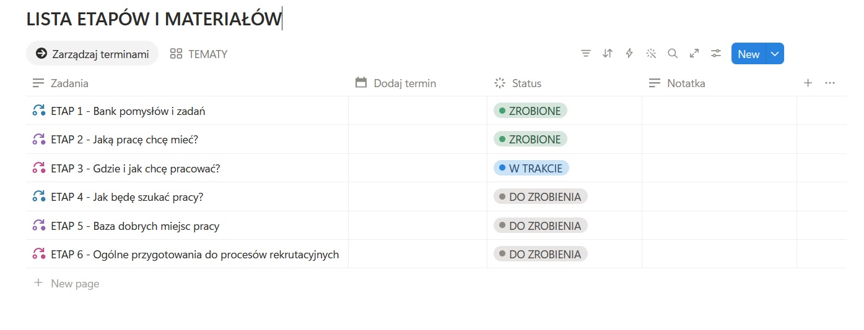Open the automations lightning icon
Image resolution: width=864 pixels, height=330 pixels.
pyautogui.click(x=629, y=54)
